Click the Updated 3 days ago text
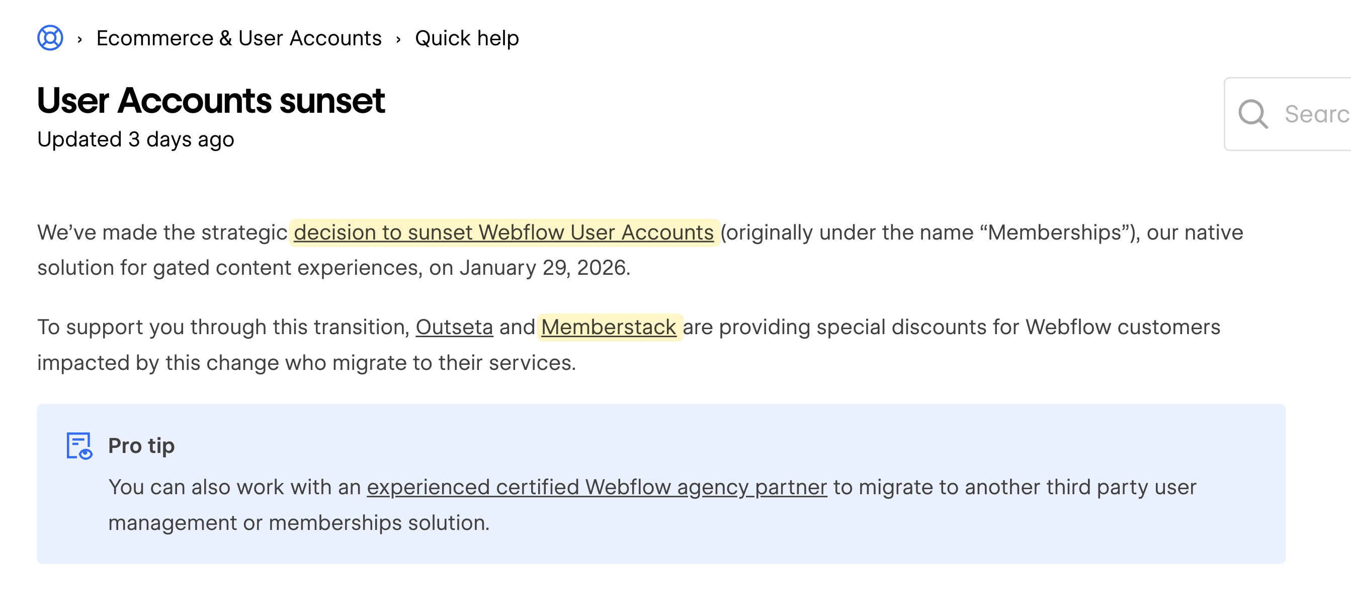Viewport: 1351px width, 615px height. tap(135, 138)
